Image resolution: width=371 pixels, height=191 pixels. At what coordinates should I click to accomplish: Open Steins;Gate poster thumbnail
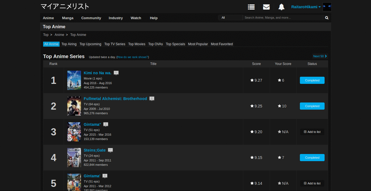click(74, 158)
